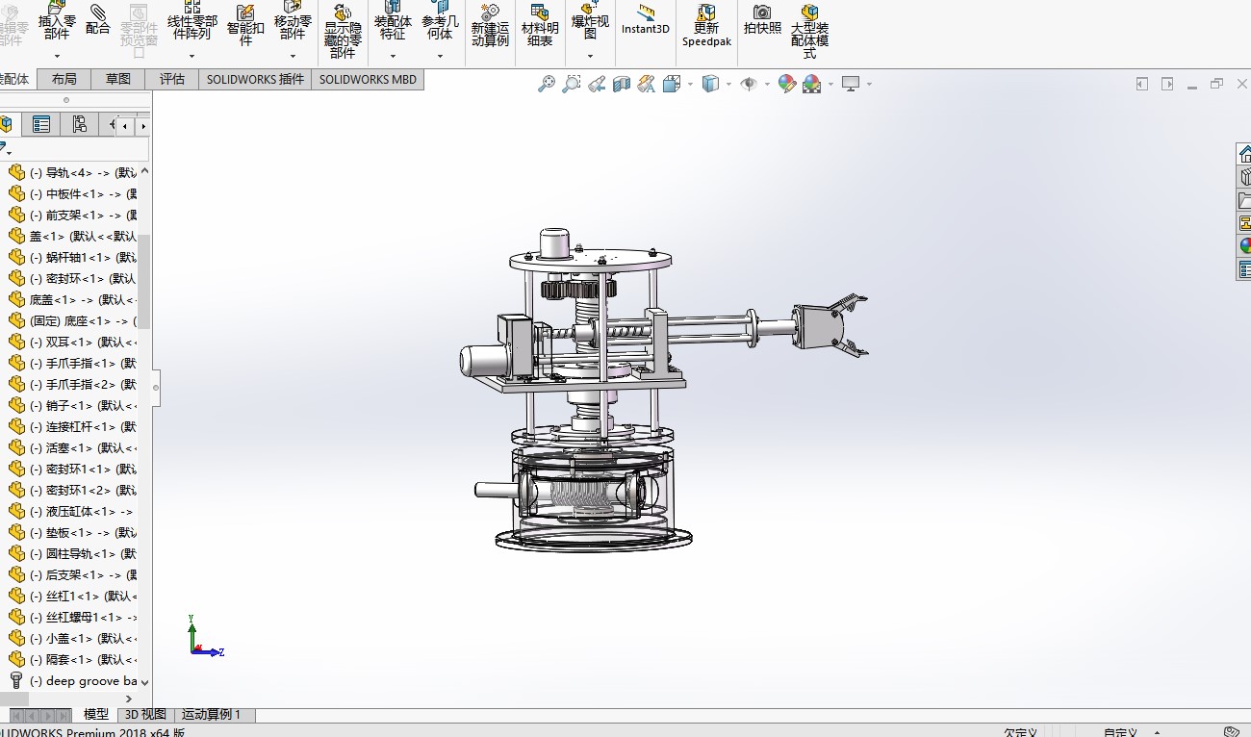This screenshot has height=737, width=1251.
Task: Select the 配合 (Mate) tool
Action: (98, 19)
